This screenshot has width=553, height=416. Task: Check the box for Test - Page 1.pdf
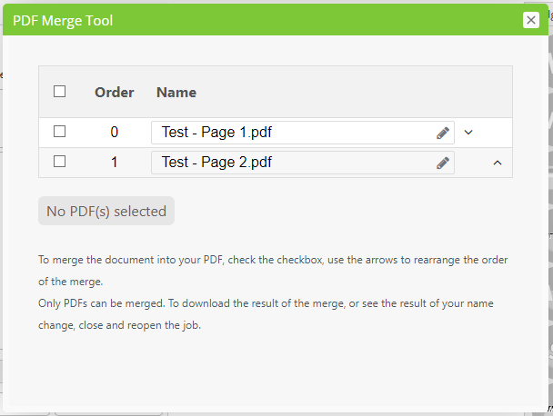59,132
